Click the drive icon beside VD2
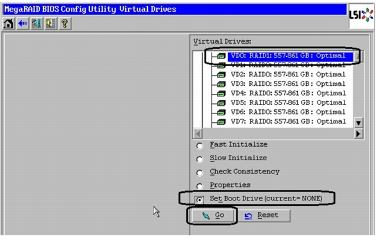 tap(221, 75)
